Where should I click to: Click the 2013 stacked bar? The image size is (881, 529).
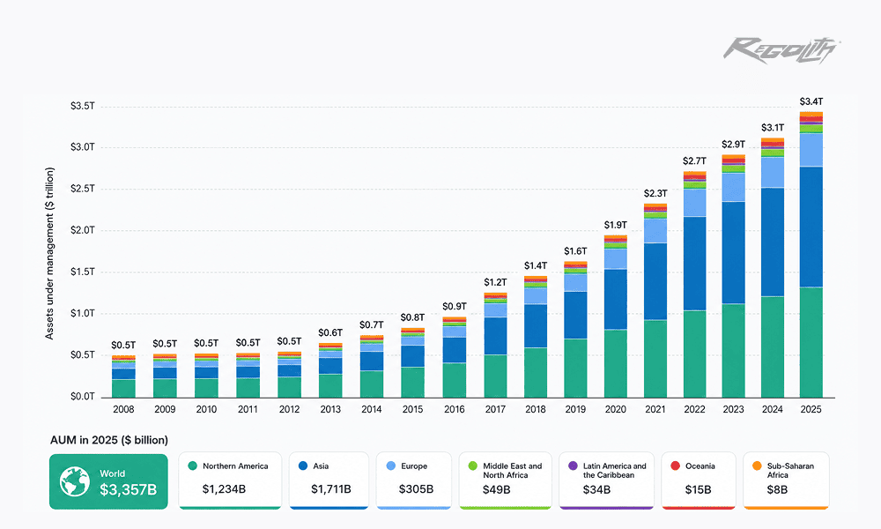[330, 370]
